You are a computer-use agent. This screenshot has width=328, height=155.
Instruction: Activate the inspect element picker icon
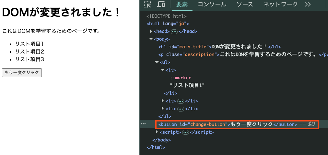coord(148,5)
